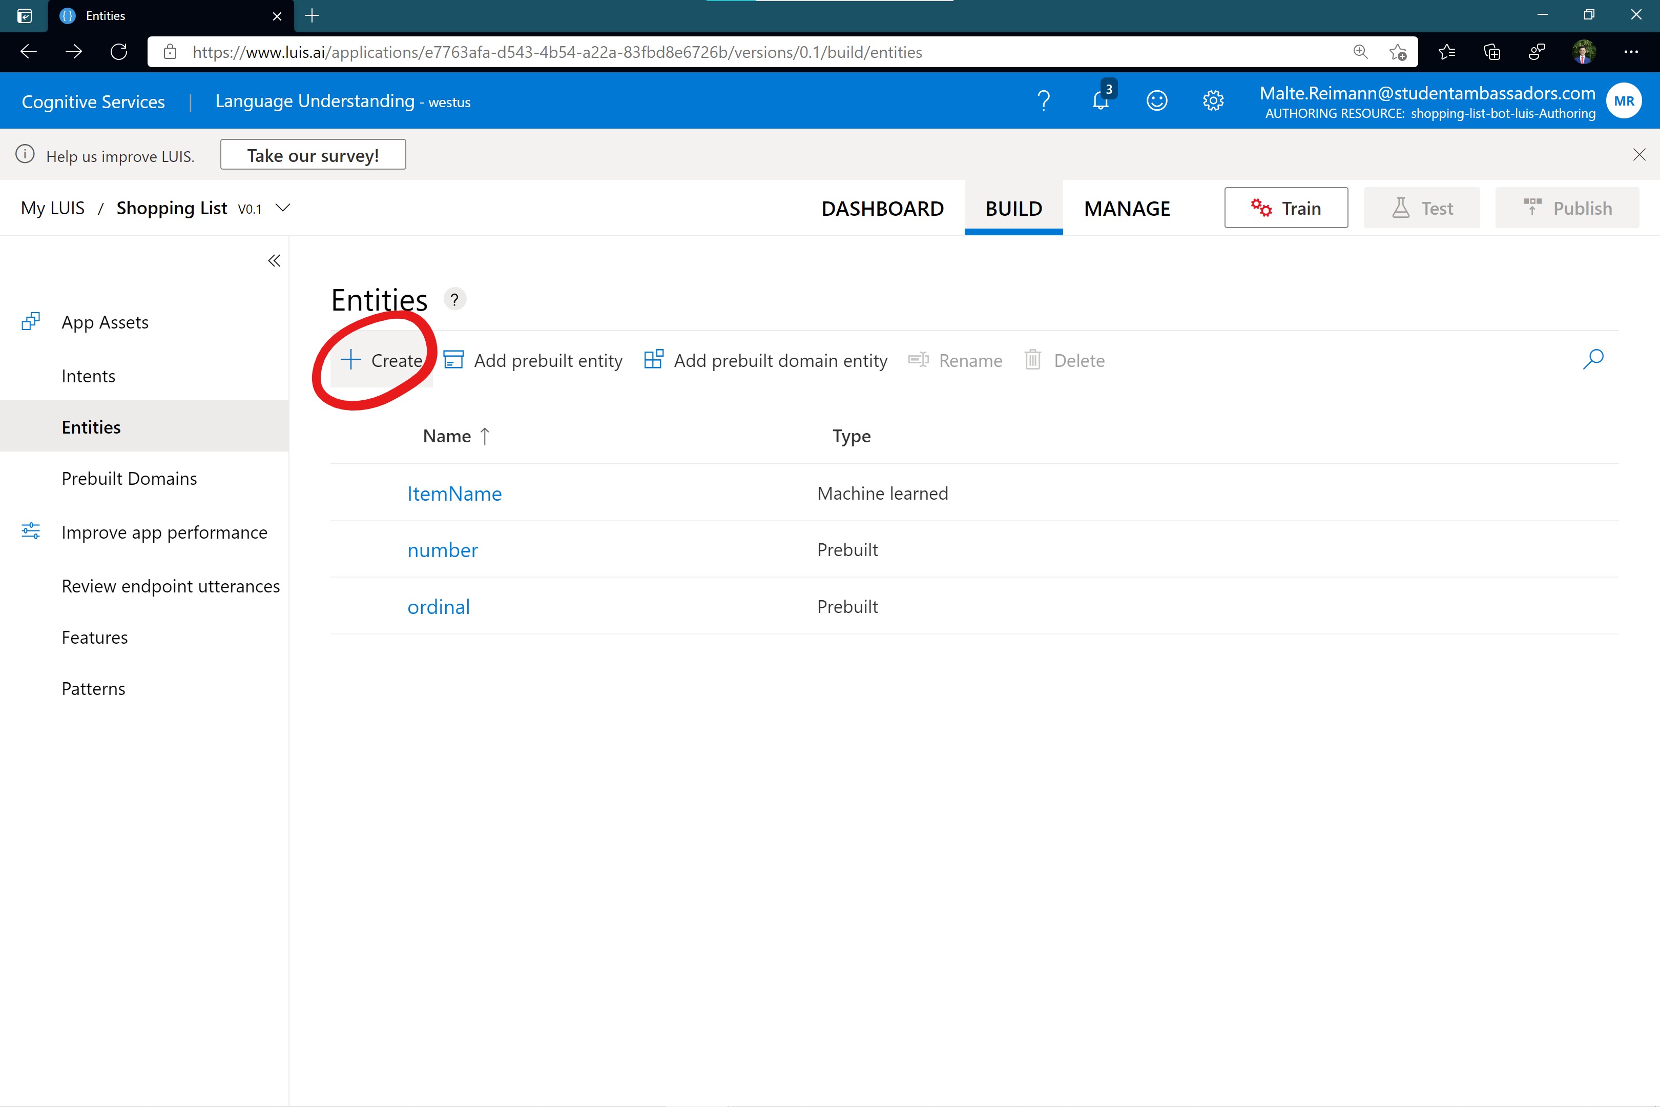Click Entities help tooltip question mark
The height and width of the screenshot is (1107, 1660).
(x=454, y=299)
